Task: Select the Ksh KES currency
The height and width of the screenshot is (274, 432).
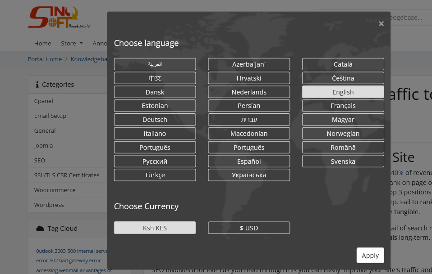Action: [155, 228]
